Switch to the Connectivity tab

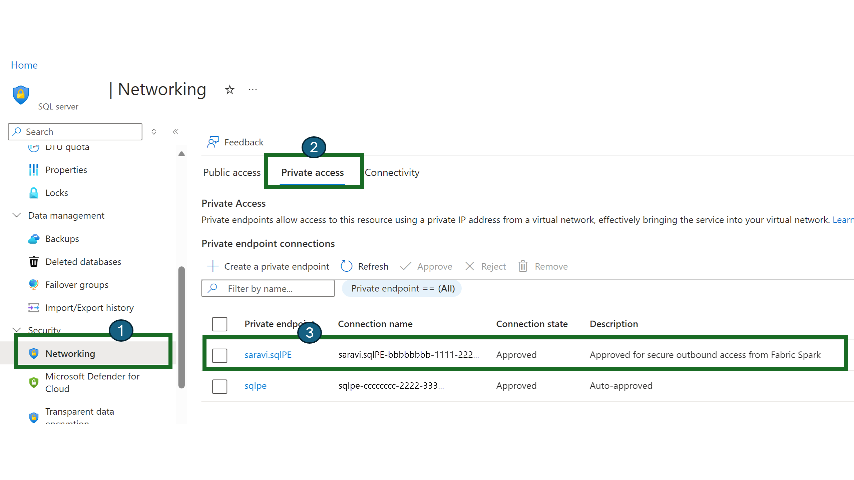[x=392, y=172]
